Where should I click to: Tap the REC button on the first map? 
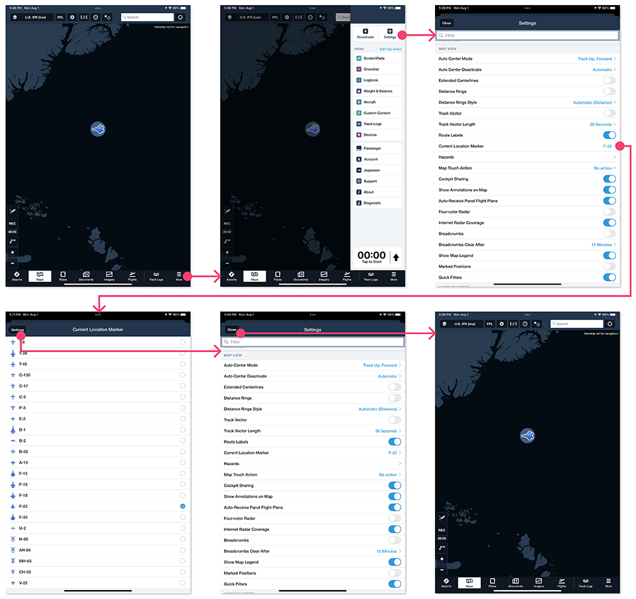coord(13,223)
